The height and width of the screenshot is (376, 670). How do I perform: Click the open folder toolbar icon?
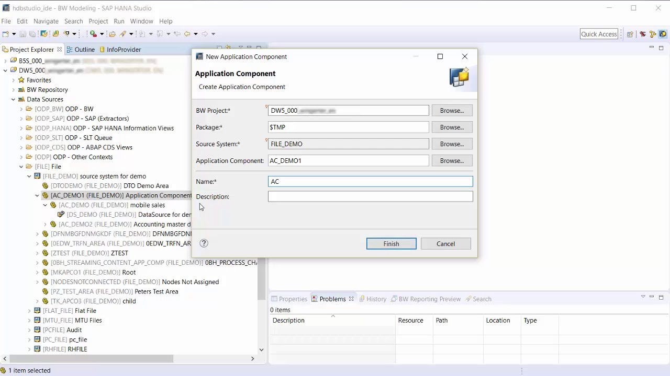[x=112, y=34]
